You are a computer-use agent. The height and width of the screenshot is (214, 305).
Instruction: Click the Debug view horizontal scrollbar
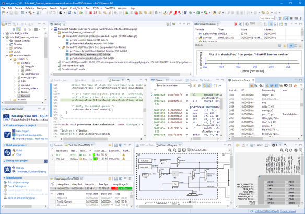pos(116,74)
